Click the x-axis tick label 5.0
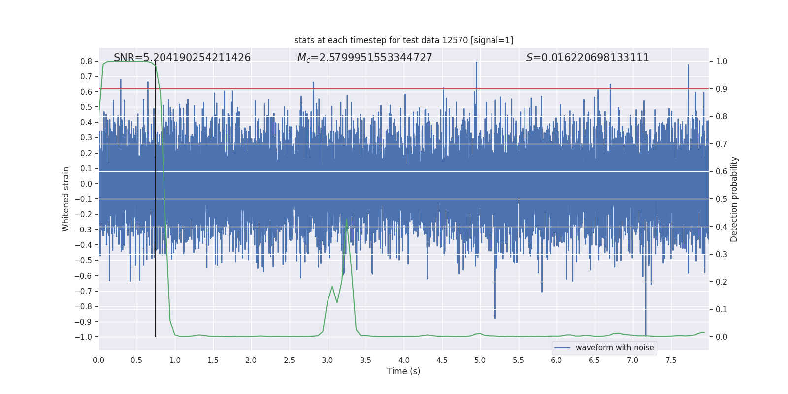This screenshot has width=788, height=394. tap(480, 360)
